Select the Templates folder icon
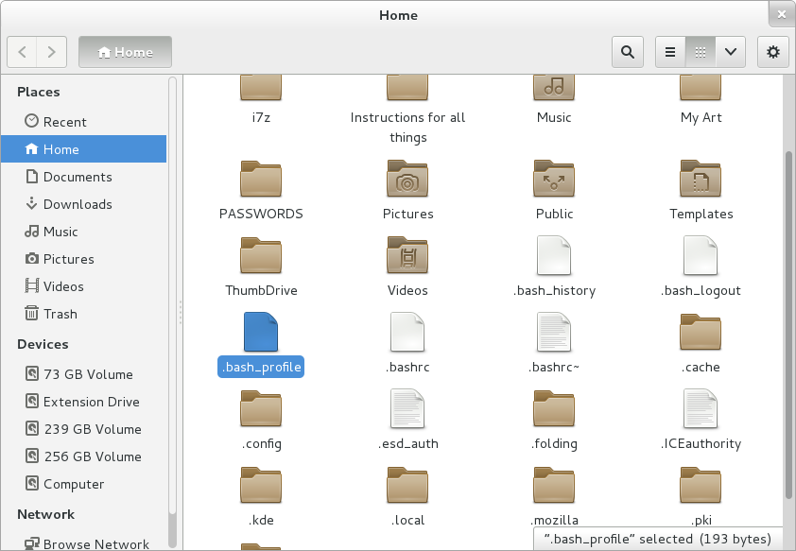 tap(701, 179)
